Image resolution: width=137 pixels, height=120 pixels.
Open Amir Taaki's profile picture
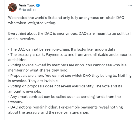tap(13, 8)
